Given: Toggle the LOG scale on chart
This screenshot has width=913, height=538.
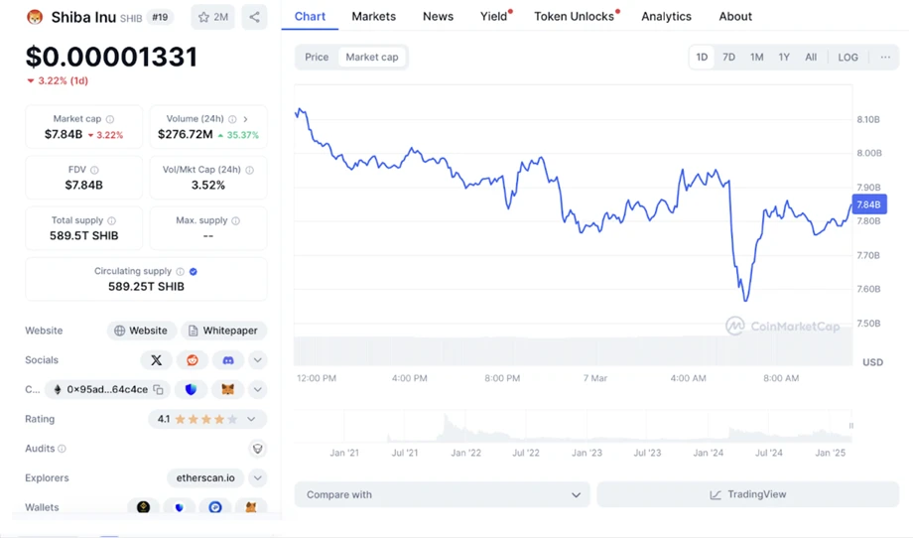Looking at the screenshot, I should pos(848,58).
